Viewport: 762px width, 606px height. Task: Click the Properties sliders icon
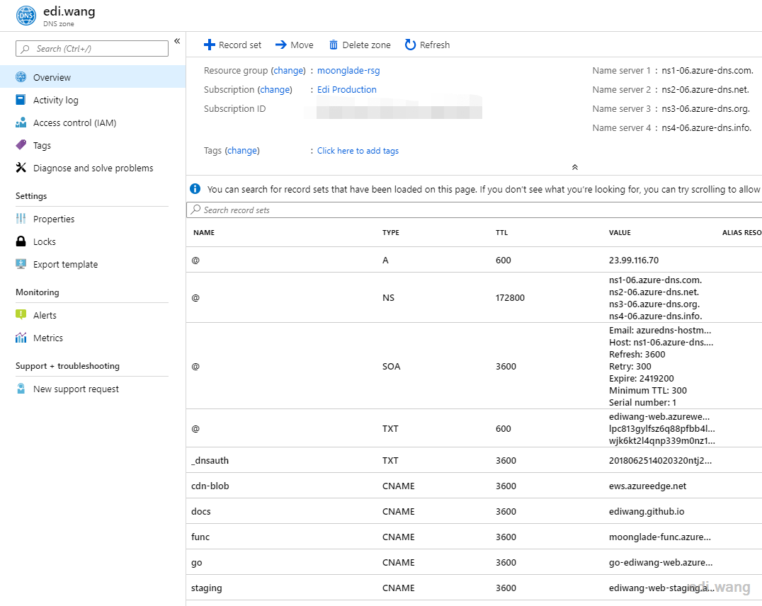coord(21,219)
